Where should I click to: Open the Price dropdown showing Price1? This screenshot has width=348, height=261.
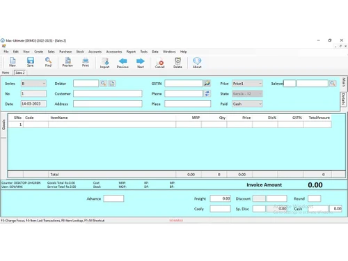click(x=247, y=84)
